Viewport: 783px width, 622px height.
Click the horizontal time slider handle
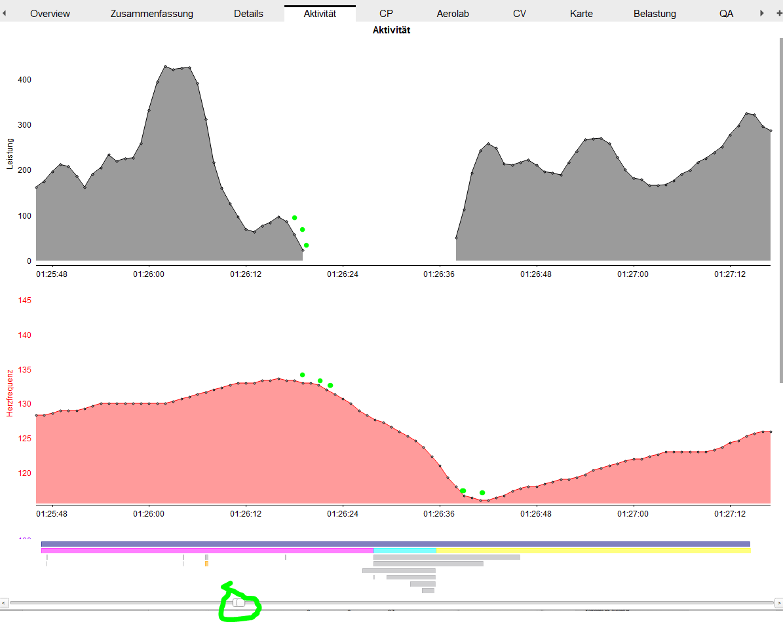click(239, 602)
